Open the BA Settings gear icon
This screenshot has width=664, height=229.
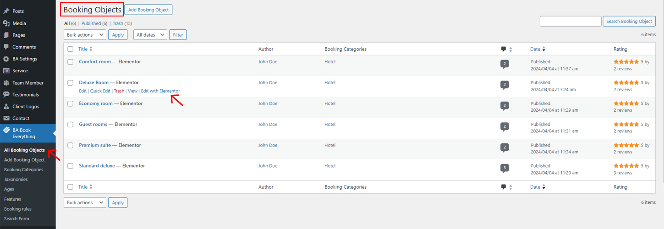pos(6,59)
